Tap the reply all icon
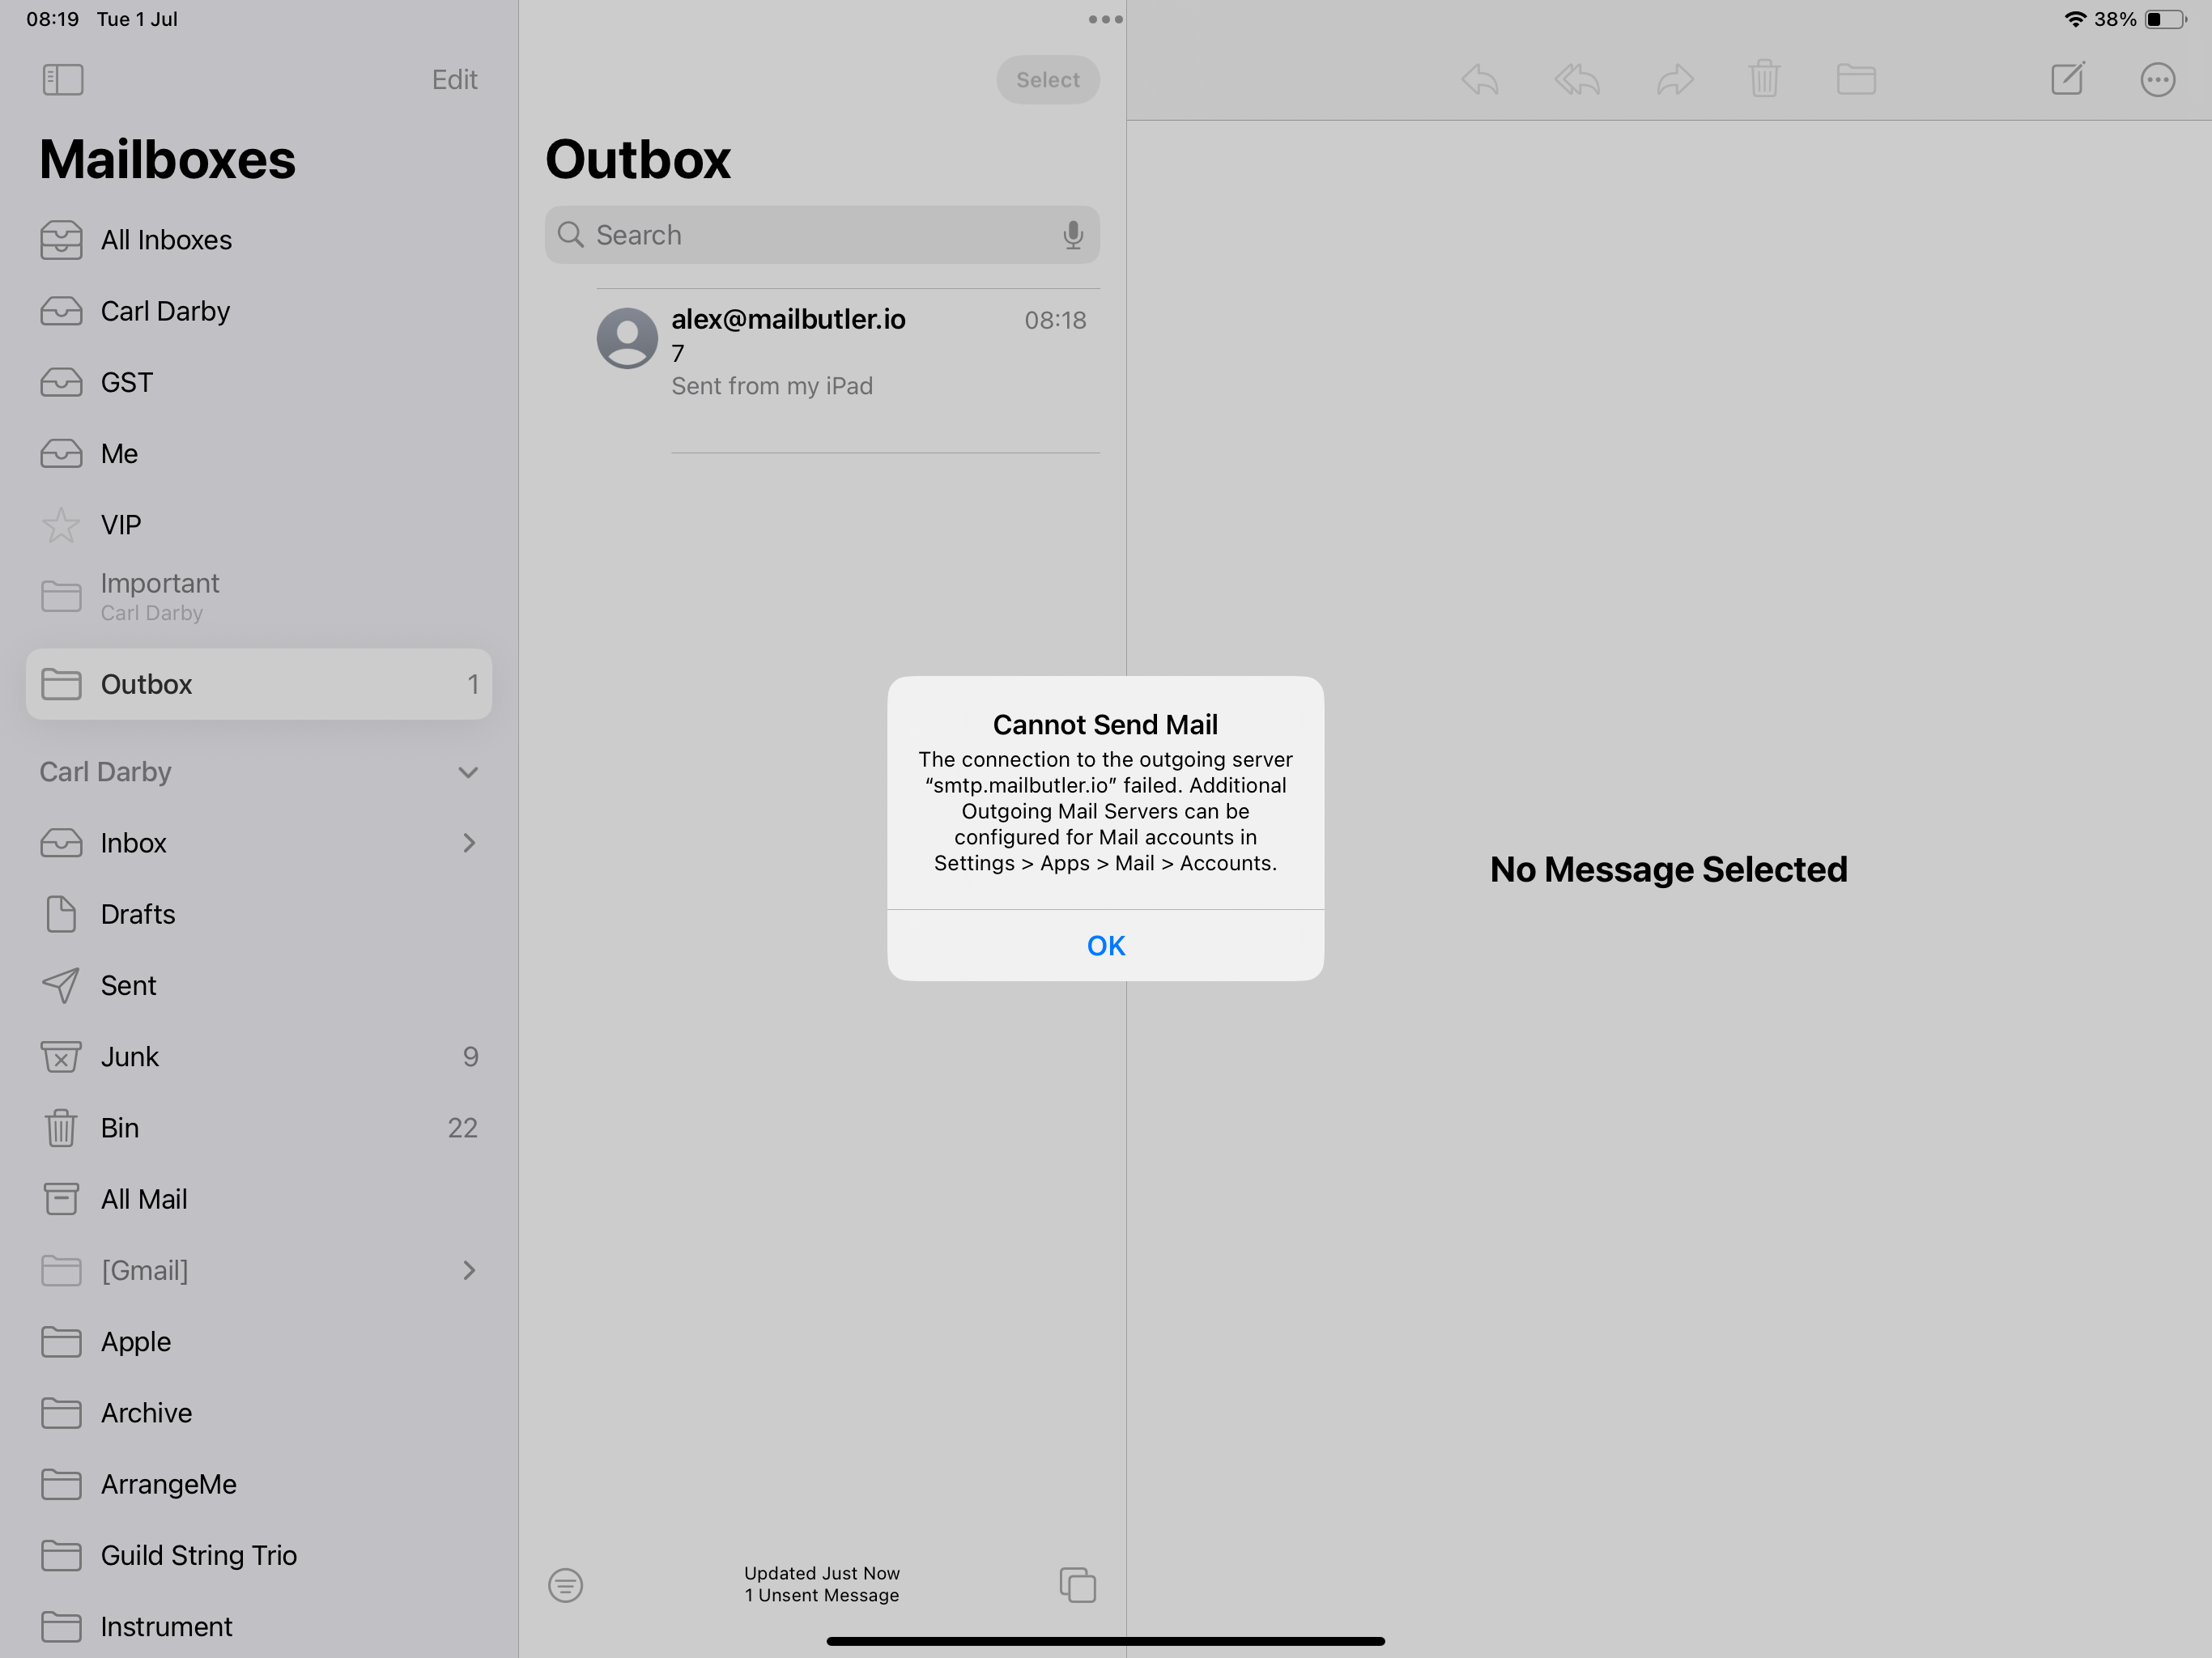 1577,79
